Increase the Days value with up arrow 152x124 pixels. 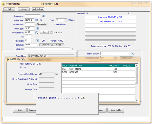tap(65, 19)
